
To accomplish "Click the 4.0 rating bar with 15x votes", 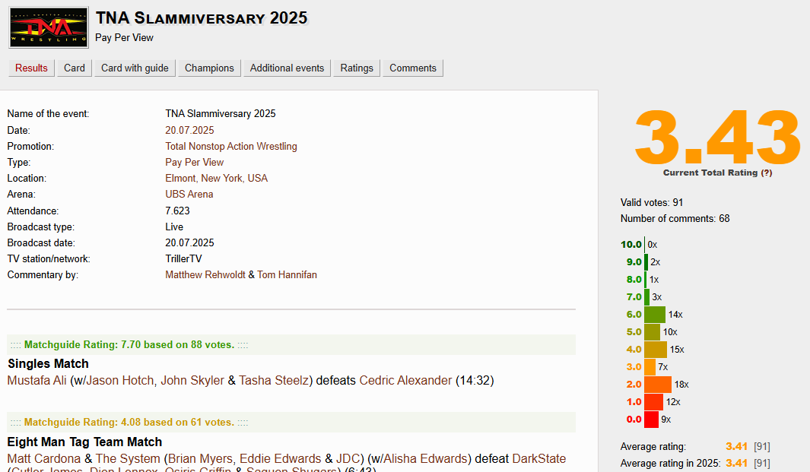I will coord(656,350).
